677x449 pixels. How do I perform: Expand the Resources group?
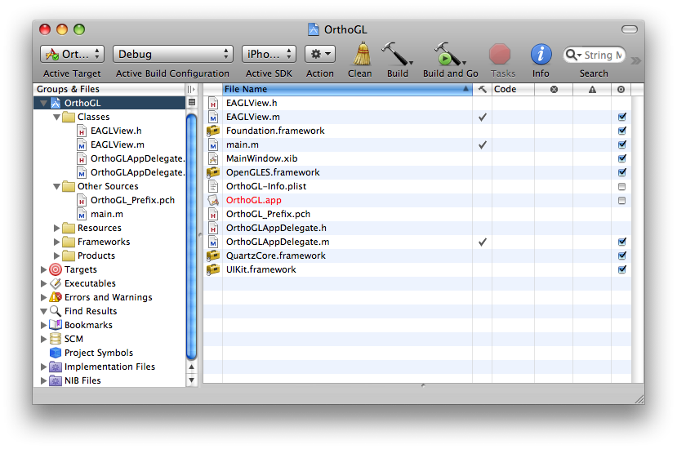click(56, 228)
